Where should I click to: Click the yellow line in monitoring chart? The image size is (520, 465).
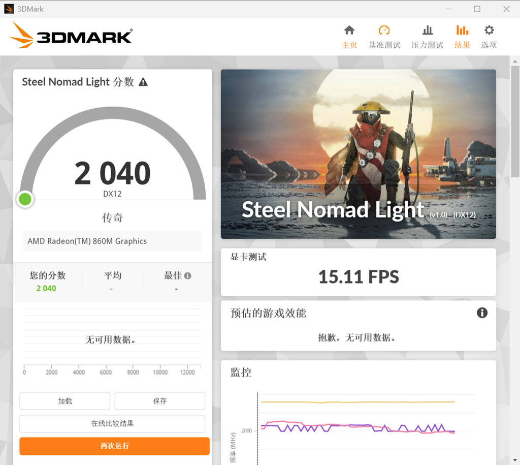pos(358,402)
